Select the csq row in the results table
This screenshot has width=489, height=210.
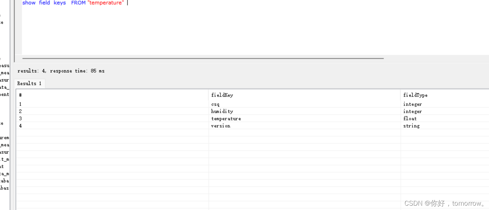pos(108,104)
